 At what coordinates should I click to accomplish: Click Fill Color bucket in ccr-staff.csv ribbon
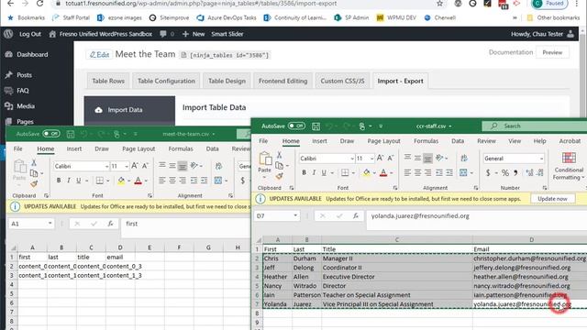[x=366, y=172]
